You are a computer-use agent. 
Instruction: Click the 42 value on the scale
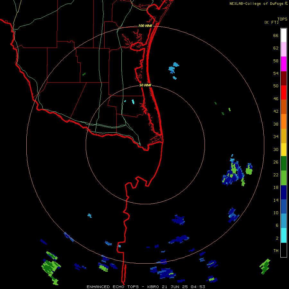click(x=276, y=111)
